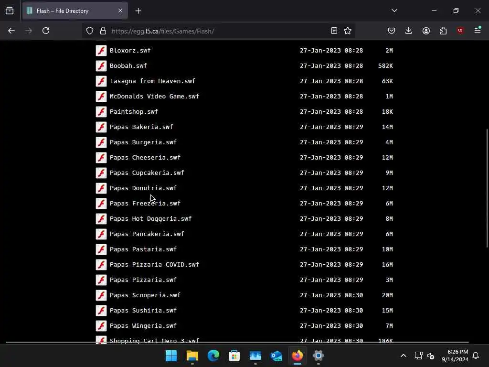Click the Flash icon beside Papas Hot Doggeria.swf
The image size is (489, 367).
[x=101, y=219]
